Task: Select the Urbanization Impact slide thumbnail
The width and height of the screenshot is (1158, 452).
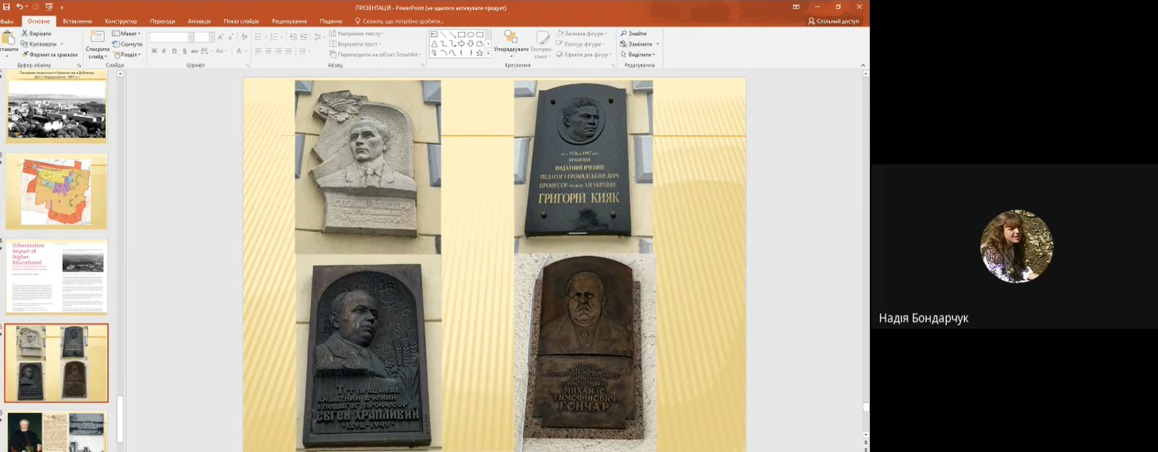Action: (57, 277)
